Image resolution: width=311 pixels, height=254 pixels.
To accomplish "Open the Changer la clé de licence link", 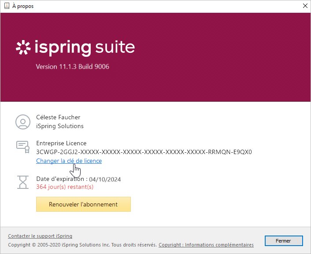I will (69, 161).
